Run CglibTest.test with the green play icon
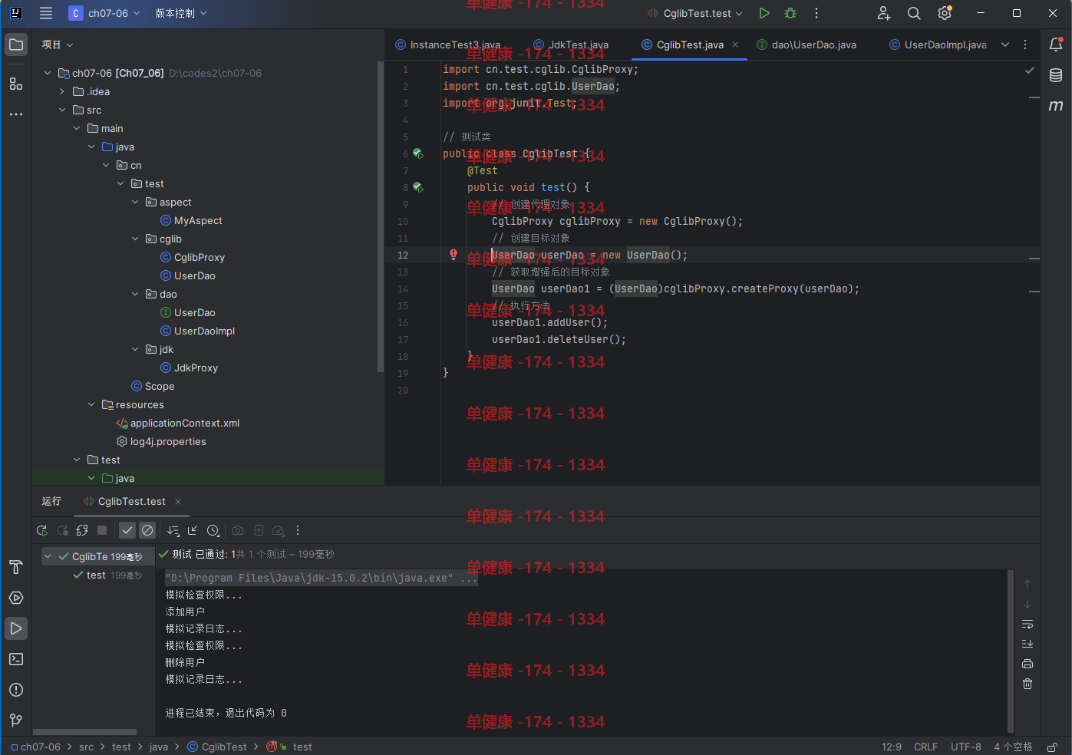 [764, 13]
